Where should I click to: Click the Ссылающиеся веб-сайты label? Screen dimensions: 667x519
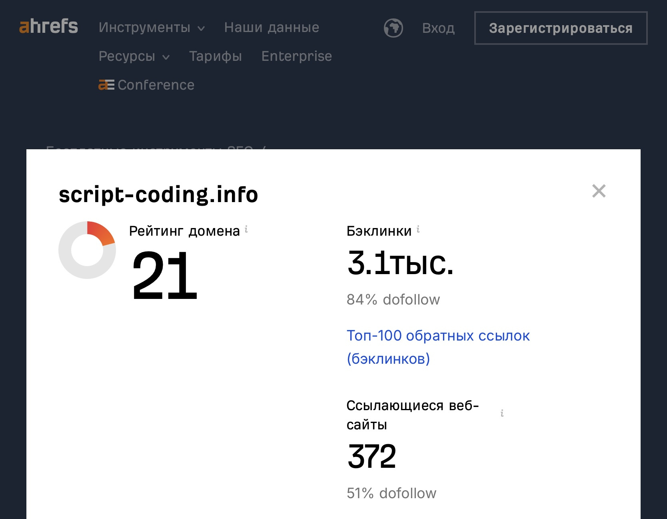(x=413, y=415)
